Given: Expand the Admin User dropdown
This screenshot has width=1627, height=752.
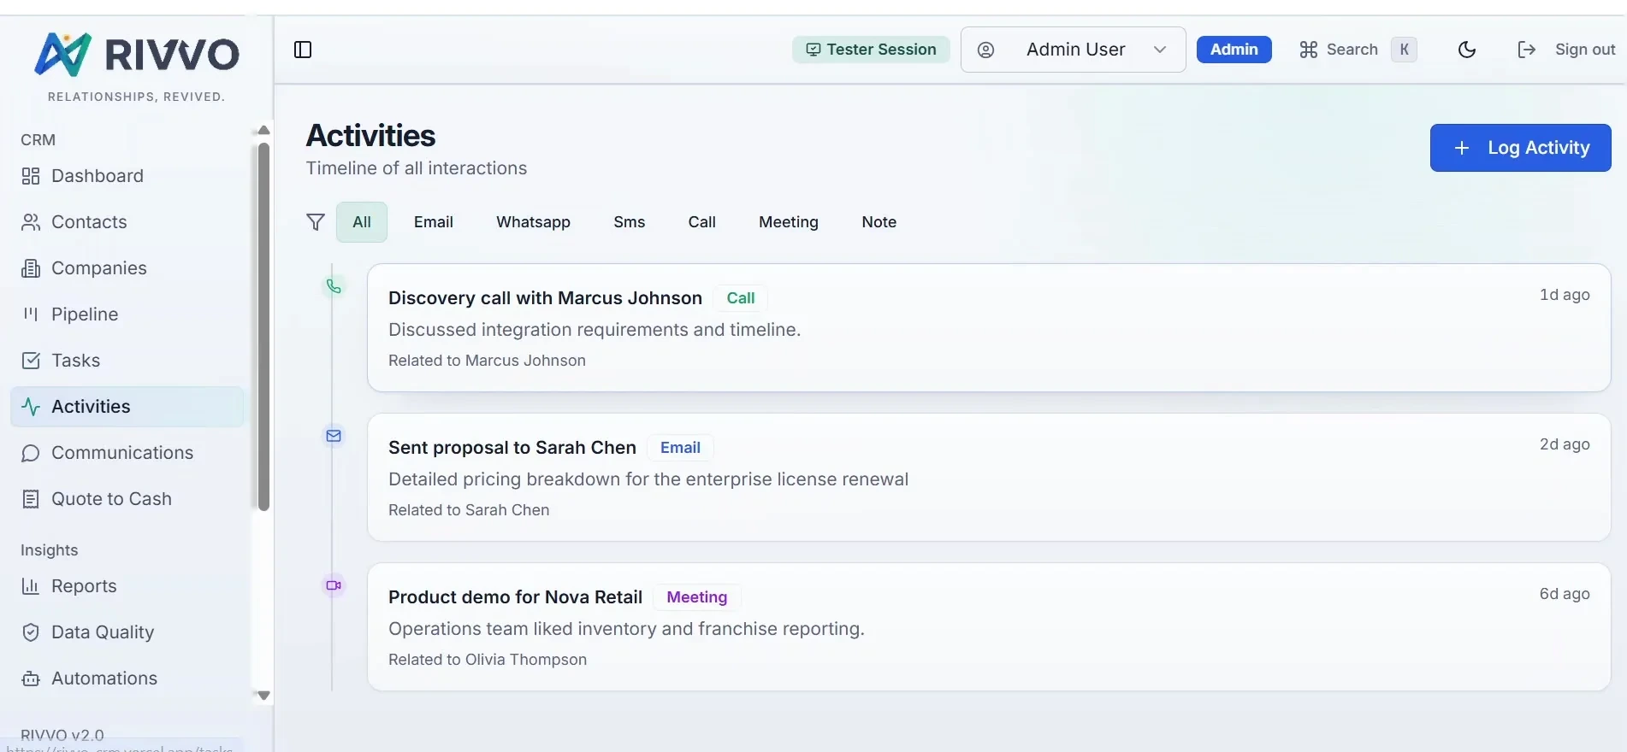Looking at the screenshot, I should tap(1073, 50).
